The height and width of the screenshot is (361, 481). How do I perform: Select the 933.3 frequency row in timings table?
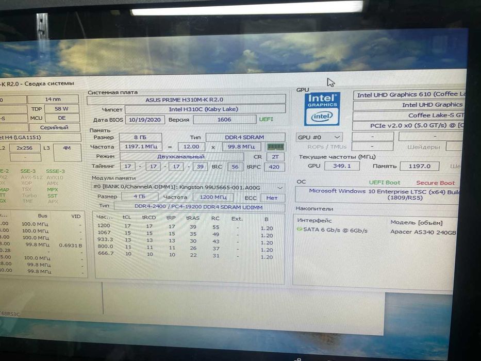(185, 241)
